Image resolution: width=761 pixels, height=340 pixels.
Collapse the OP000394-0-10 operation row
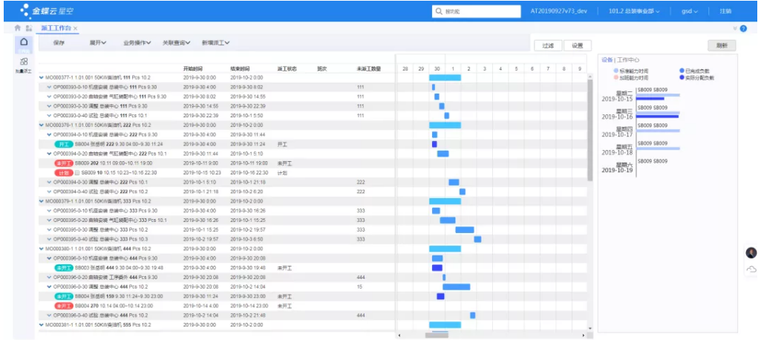[x=49, y=135]
